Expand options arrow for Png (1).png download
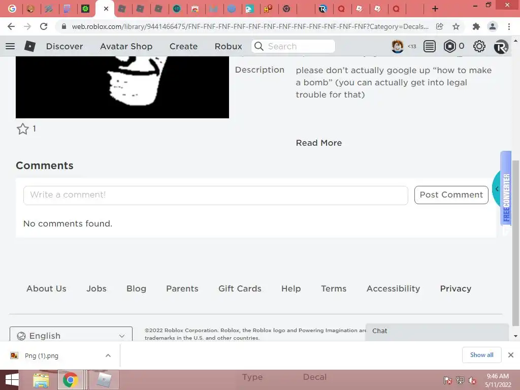The image size is (520, 390). click(108, 355)
